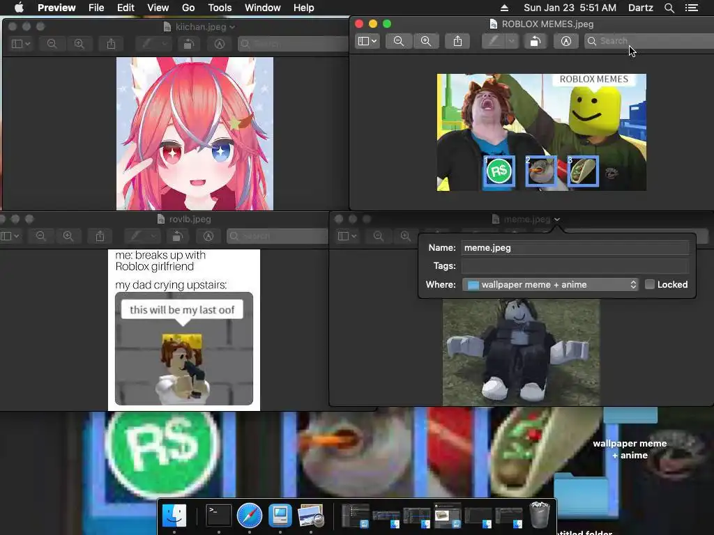Open the Help menu

pos(304,8)
